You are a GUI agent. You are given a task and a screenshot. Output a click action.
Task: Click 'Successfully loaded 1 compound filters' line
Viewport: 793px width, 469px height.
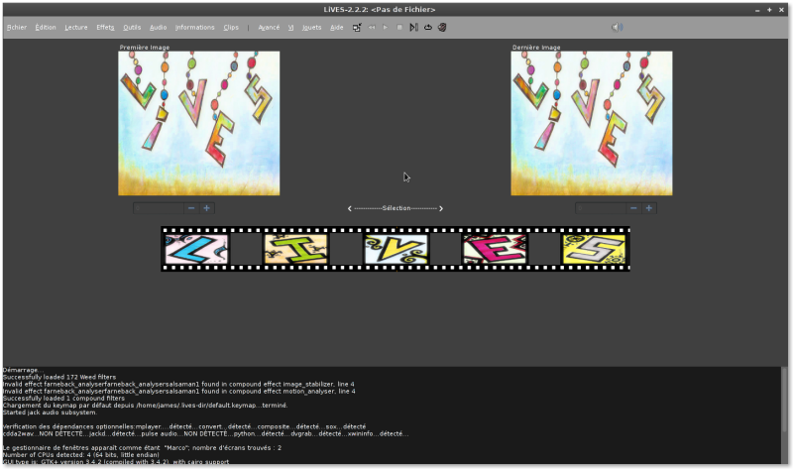[x=63, y=399]
